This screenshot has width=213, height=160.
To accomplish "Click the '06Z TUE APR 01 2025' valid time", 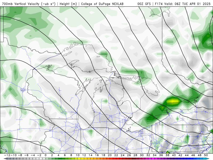I will tap(192, 4).
